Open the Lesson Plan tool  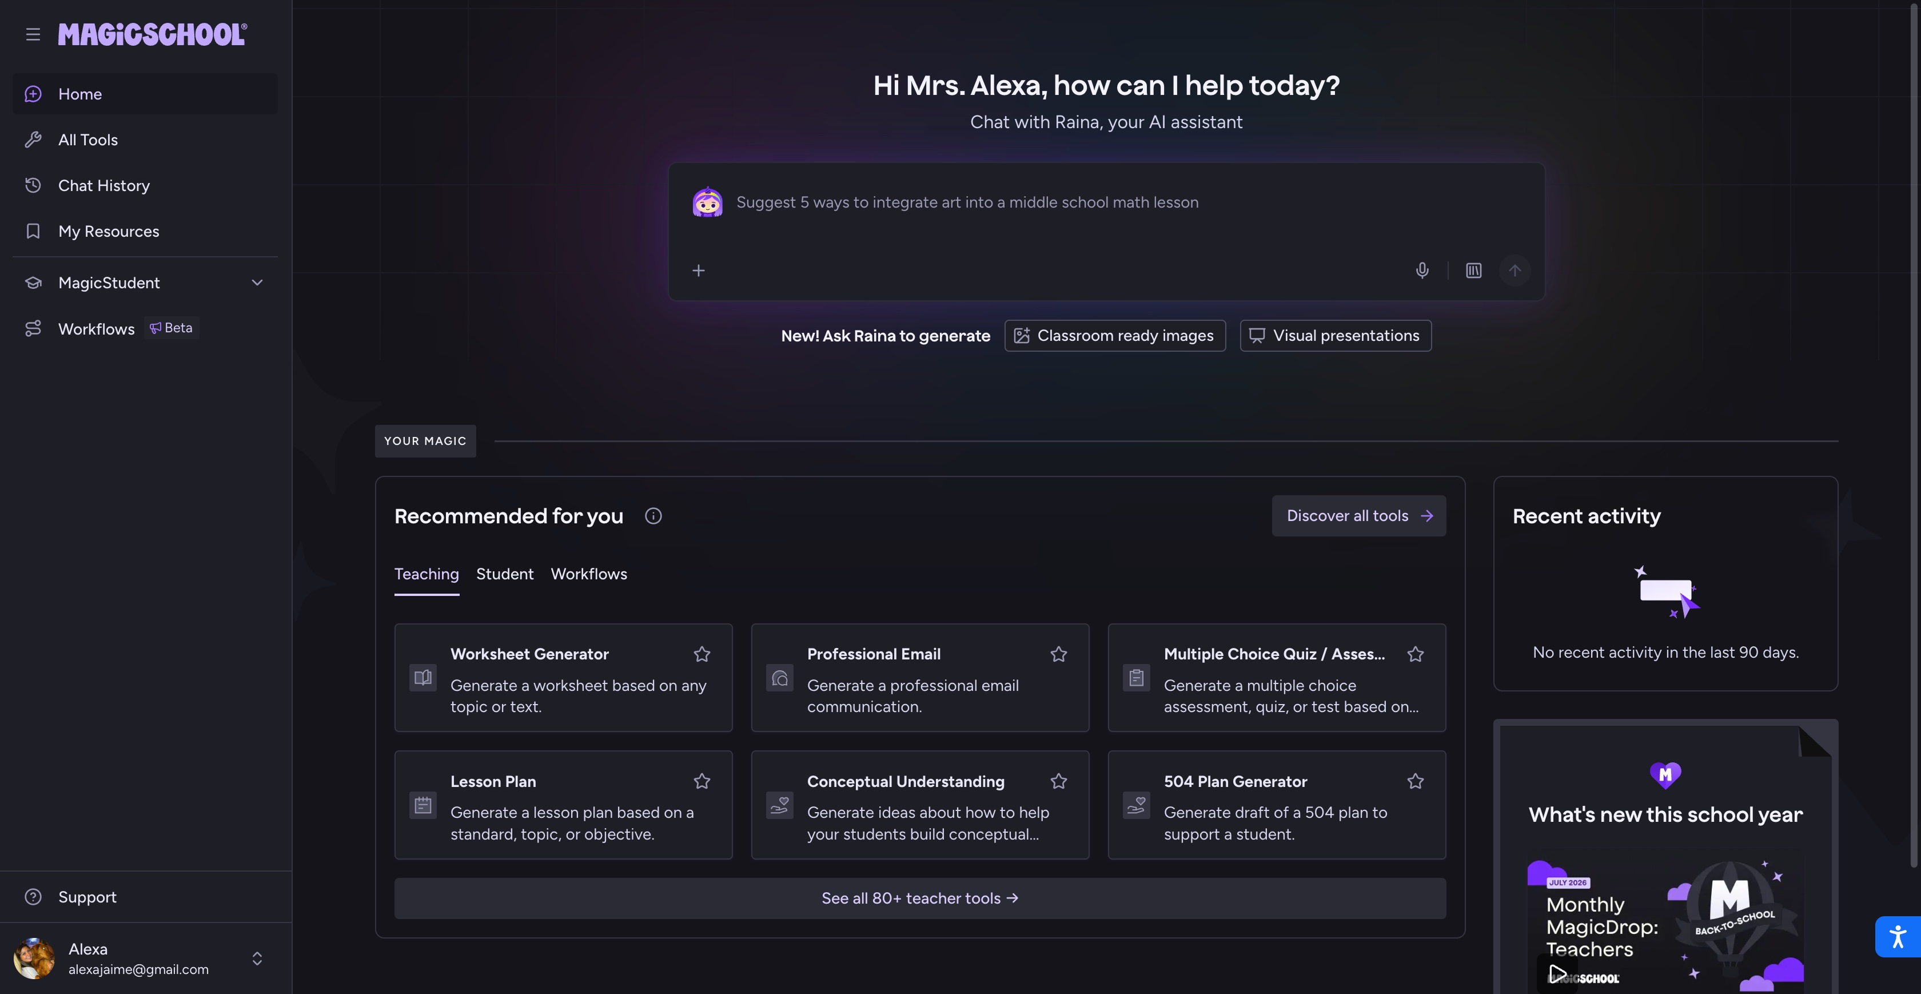(x=564, y=805)
